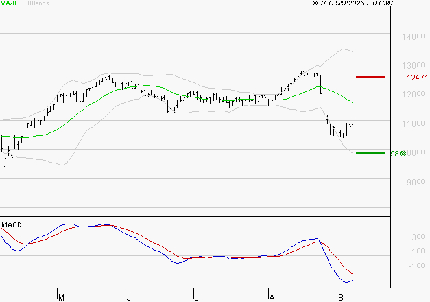
Task: Click the TEC copyright date stamp
Action: coord(353,3)
